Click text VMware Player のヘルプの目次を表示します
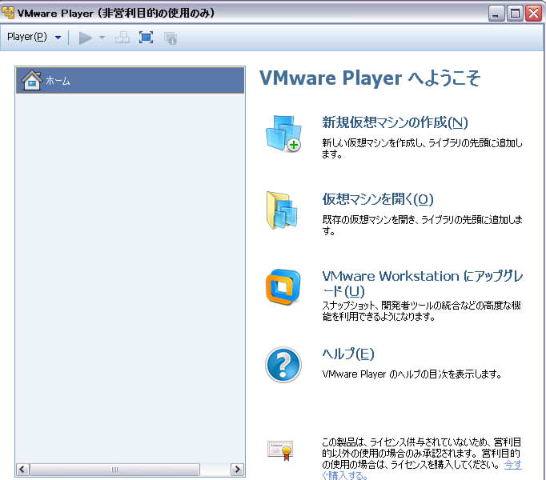This screenshot has height=480, width=546. pyautogui.click(x=412, y=374)
